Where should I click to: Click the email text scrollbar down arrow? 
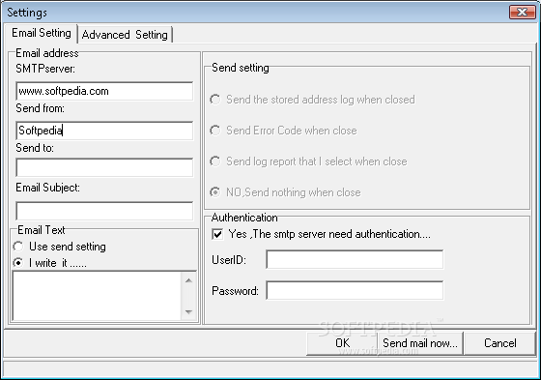[188, 312]
